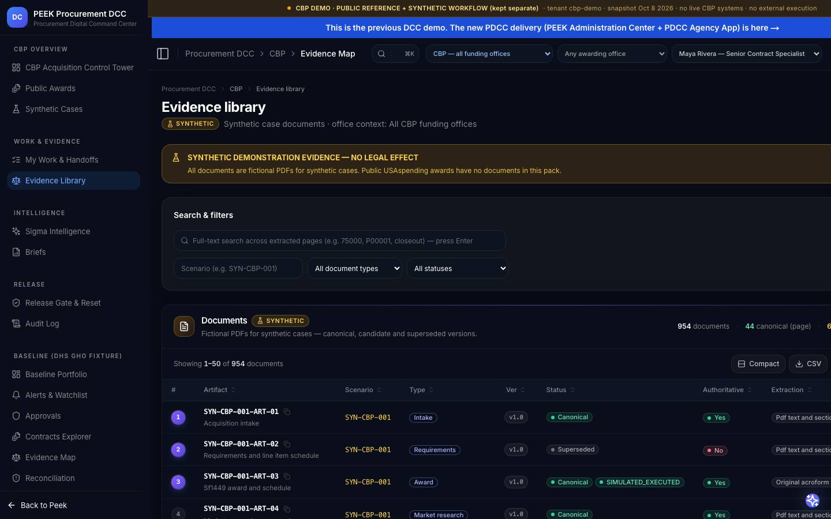This screenshot has height=519, width=831.
Task: Click the Documents section file icon
Action: tap(184, 326)
